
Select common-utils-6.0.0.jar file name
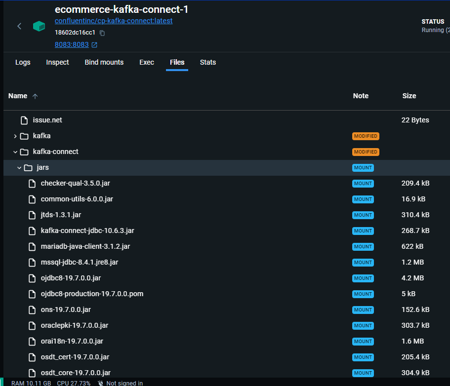pyautogui.click(x=77, y=199)
